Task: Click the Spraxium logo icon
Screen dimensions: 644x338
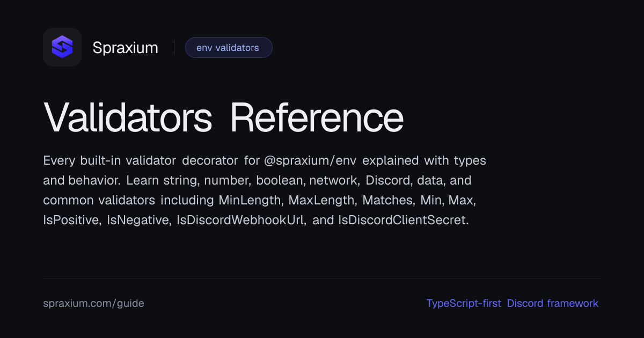Action: click(62, 47)
